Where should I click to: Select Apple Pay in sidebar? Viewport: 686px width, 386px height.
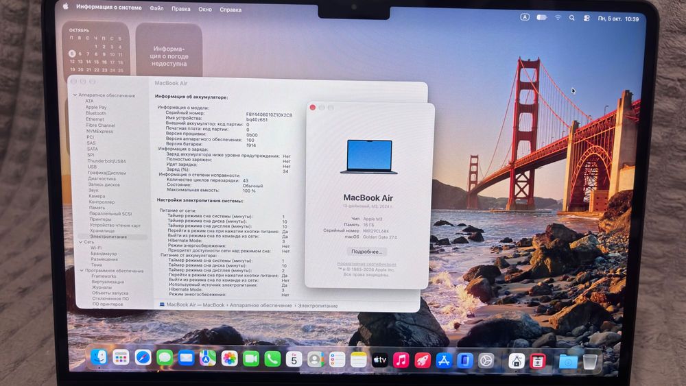[x=96, y=107]
